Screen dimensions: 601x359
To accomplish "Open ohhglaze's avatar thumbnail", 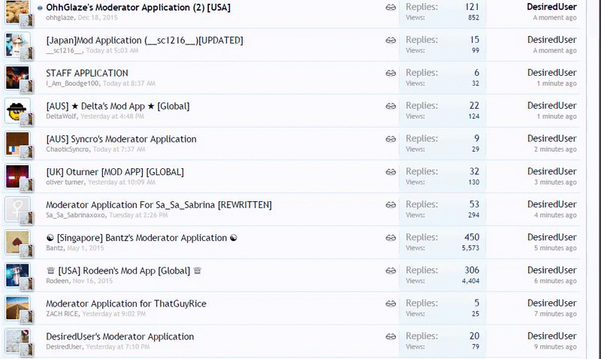I will (17, 11).
